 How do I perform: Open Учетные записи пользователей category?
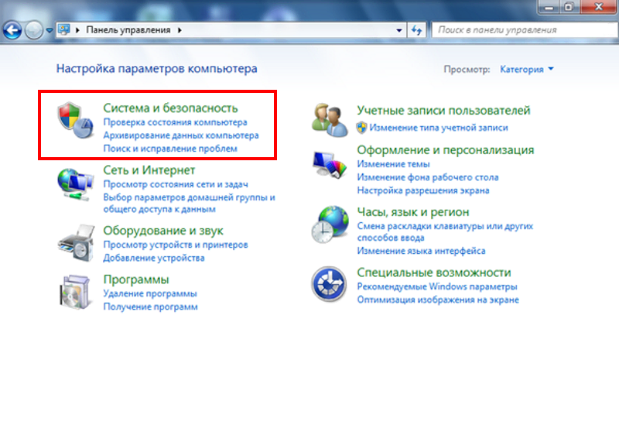click(x=443, y=110)
